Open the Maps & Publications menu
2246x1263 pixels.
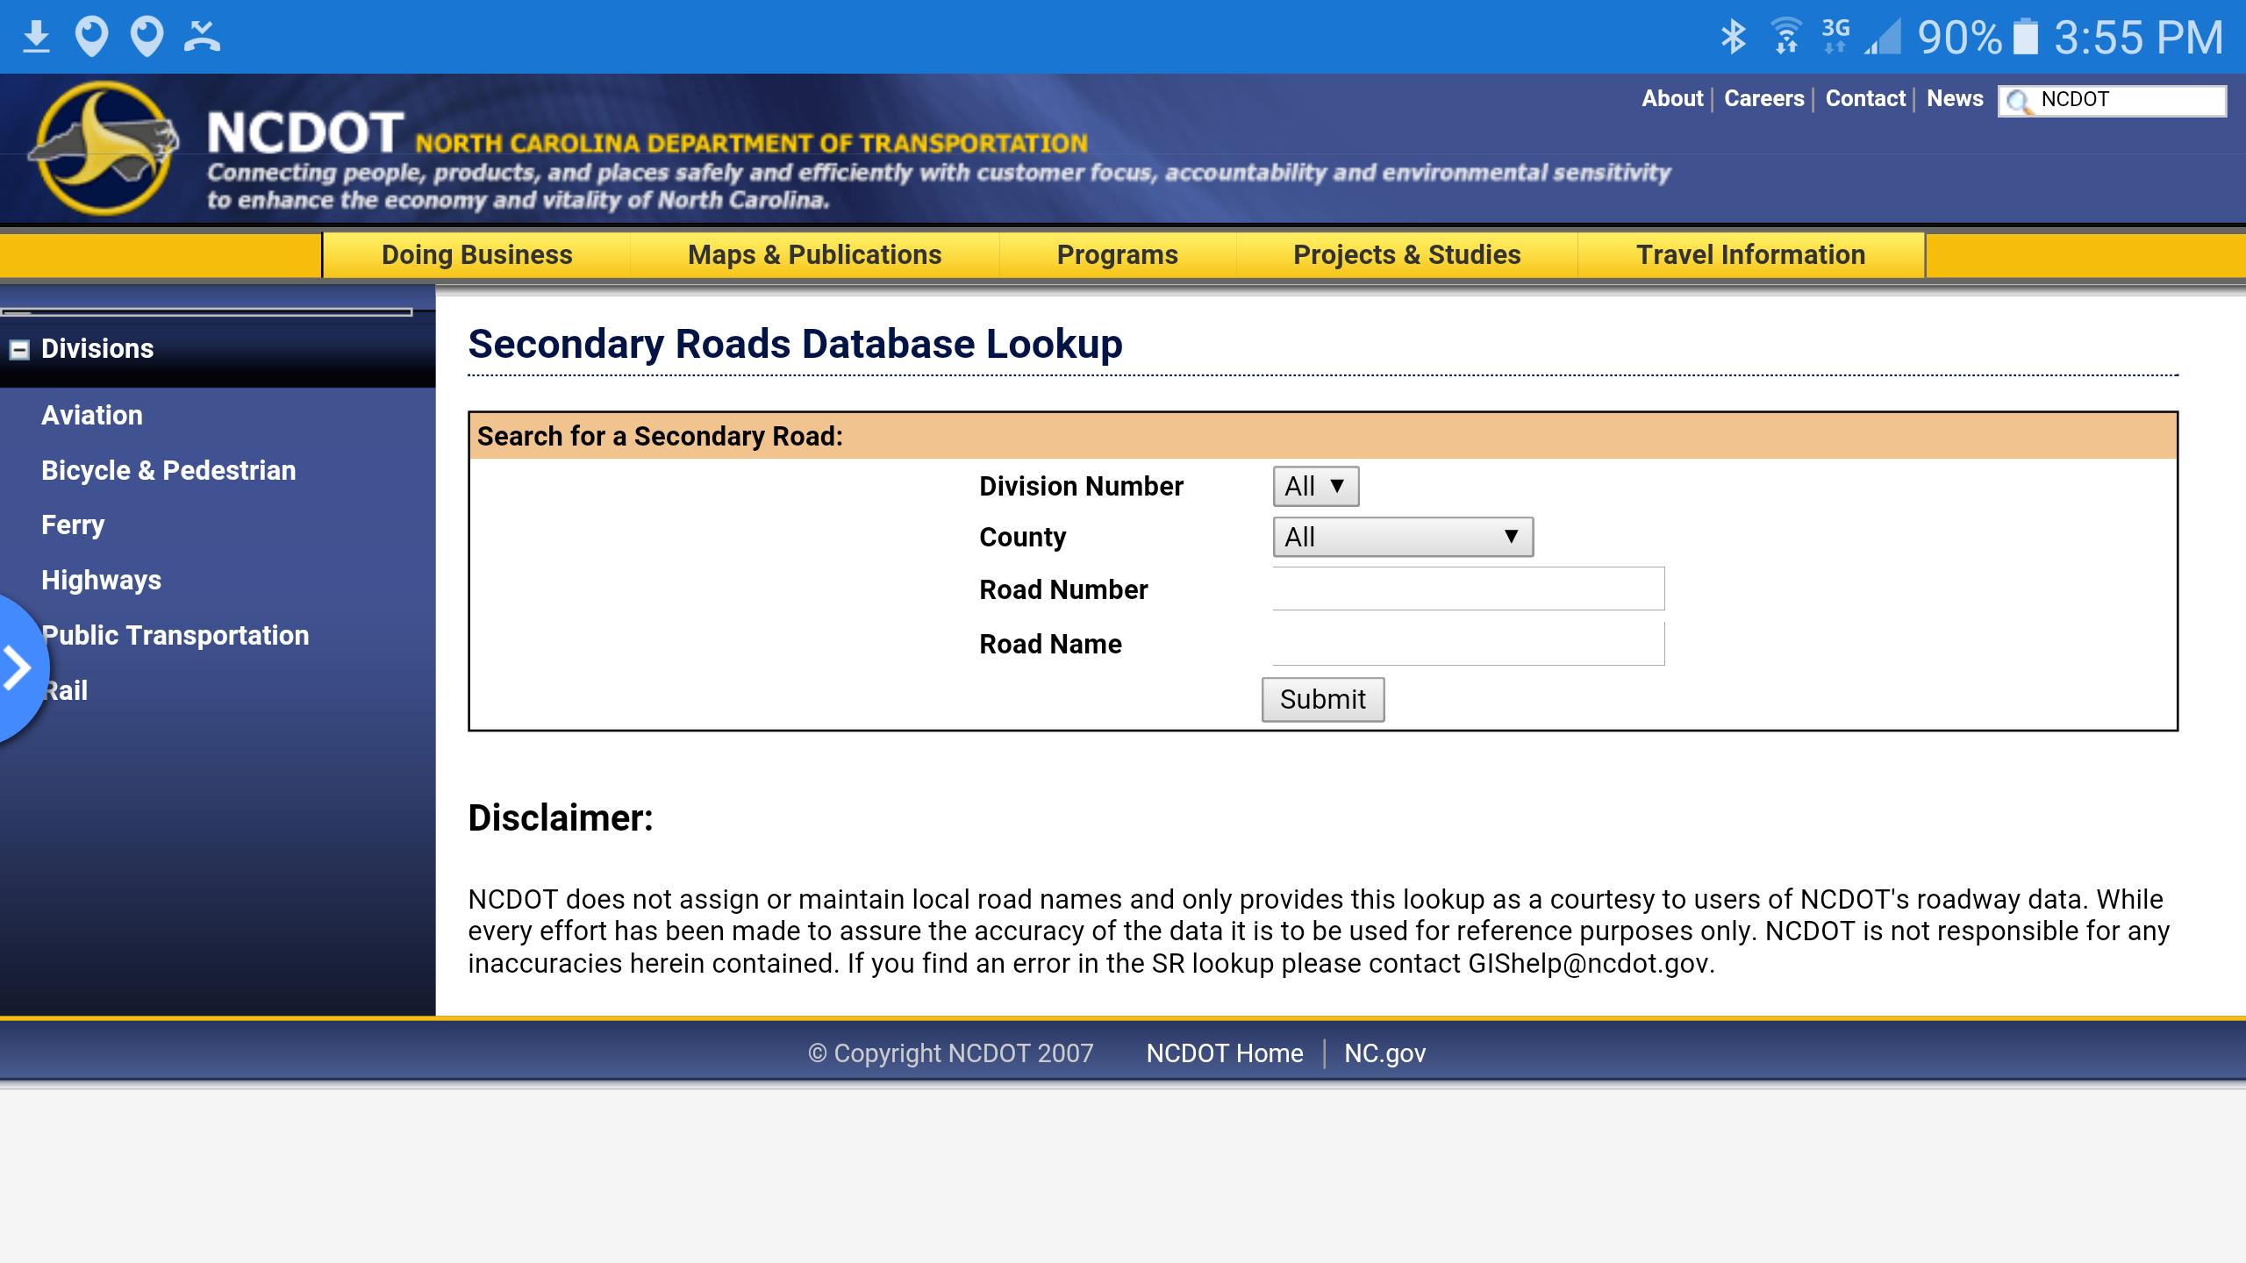(814, 254)
